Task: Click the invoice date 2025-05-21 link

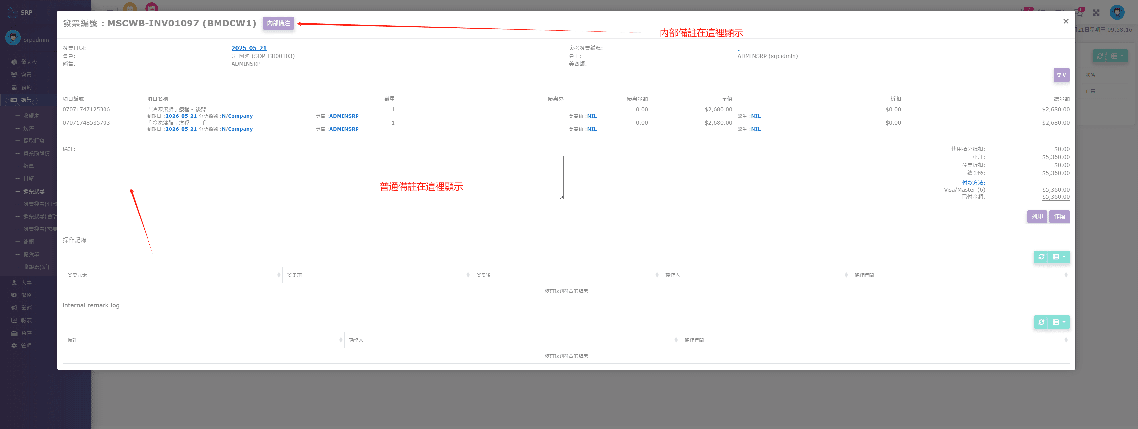Action: tap(249, 48)
